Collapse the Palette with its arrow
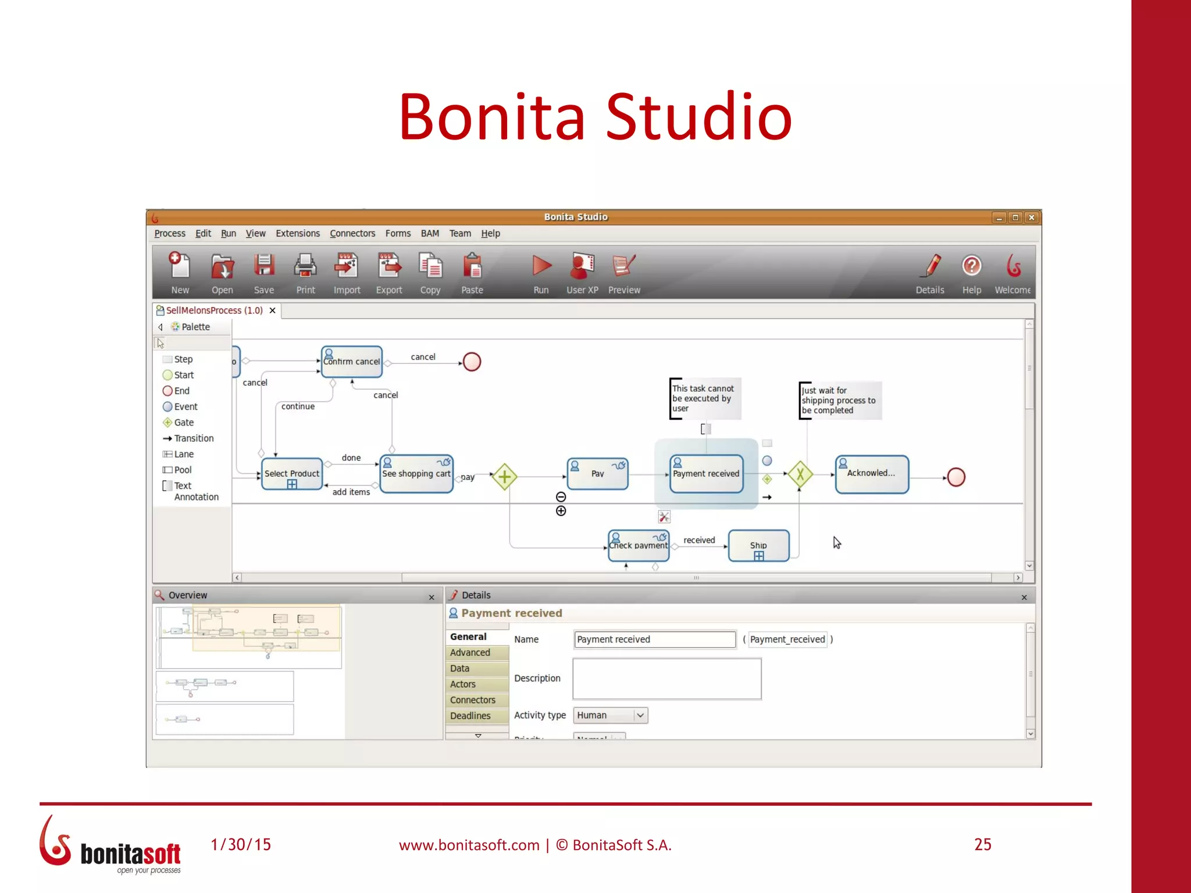This screenshot has width=1191, height=893. tap(161, 327)
